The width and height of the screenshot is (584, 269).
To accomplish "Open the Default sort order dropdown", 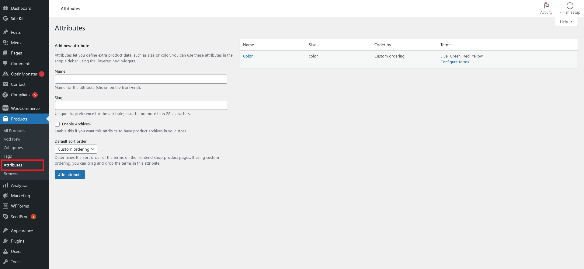I will click(76, 149).
